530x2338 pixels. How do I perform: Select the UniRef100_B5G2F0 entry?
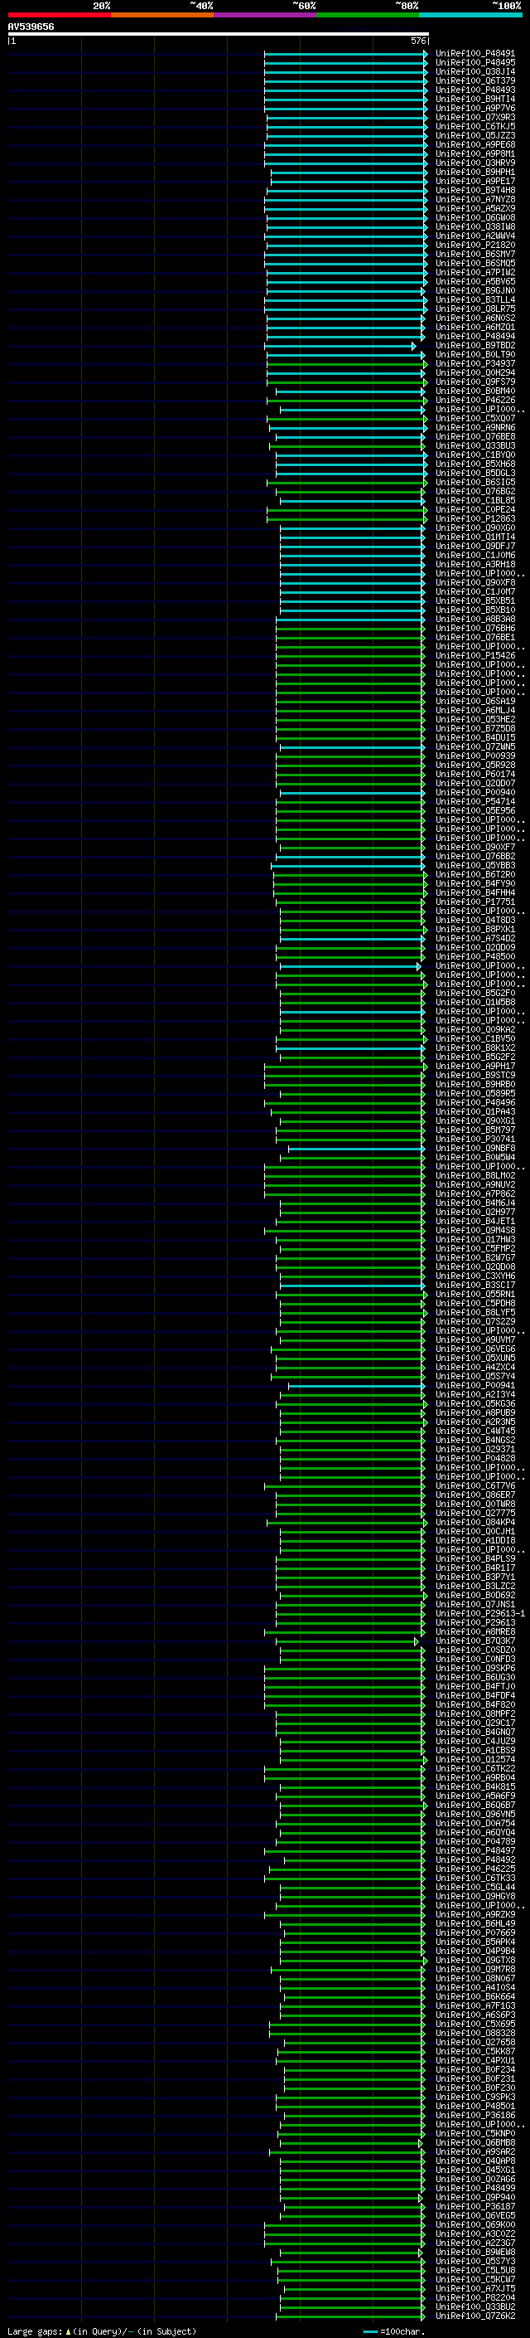[x=475, y=993]
